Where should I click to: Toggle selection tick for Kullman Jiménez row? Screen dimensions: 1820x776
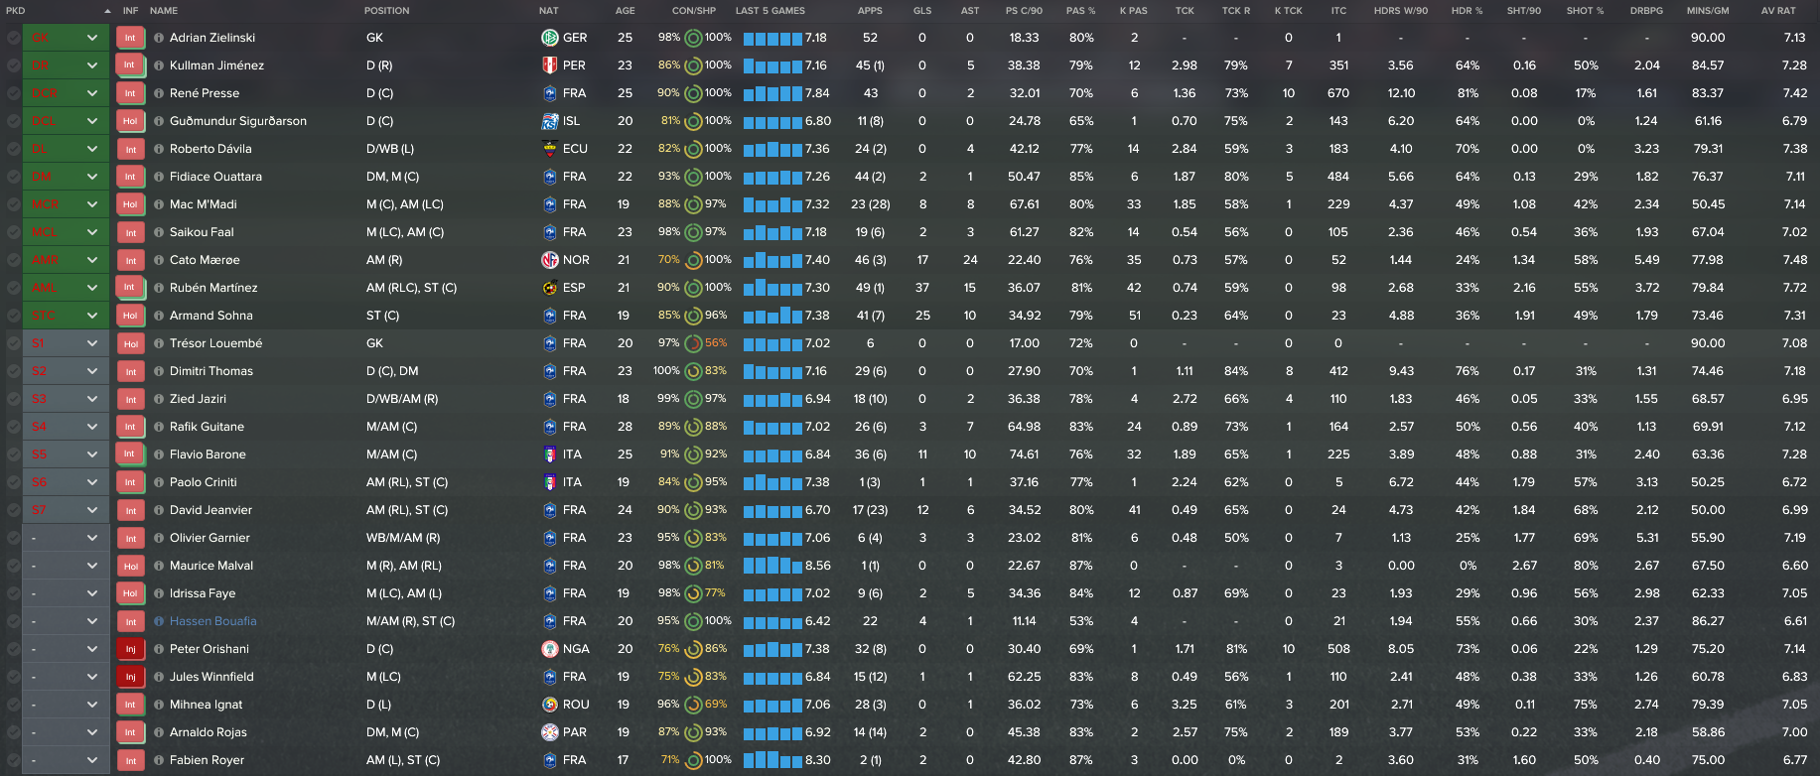click(x=12, y=65)
